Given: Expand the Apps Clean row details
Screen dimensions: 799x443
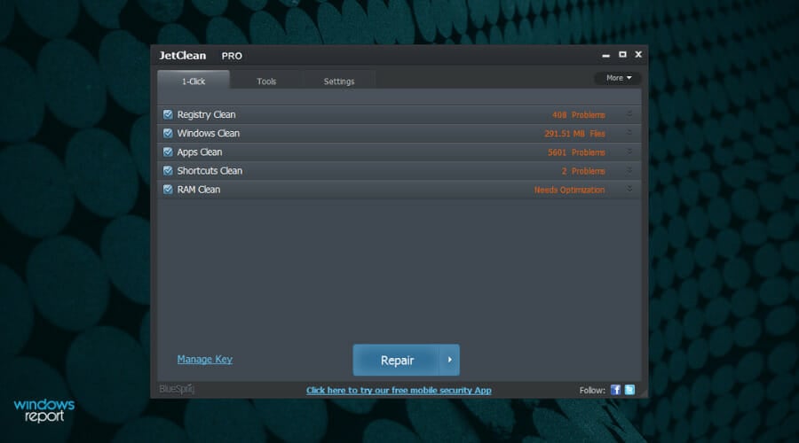Looking at the screenshot, I should (x=629, y=152).
